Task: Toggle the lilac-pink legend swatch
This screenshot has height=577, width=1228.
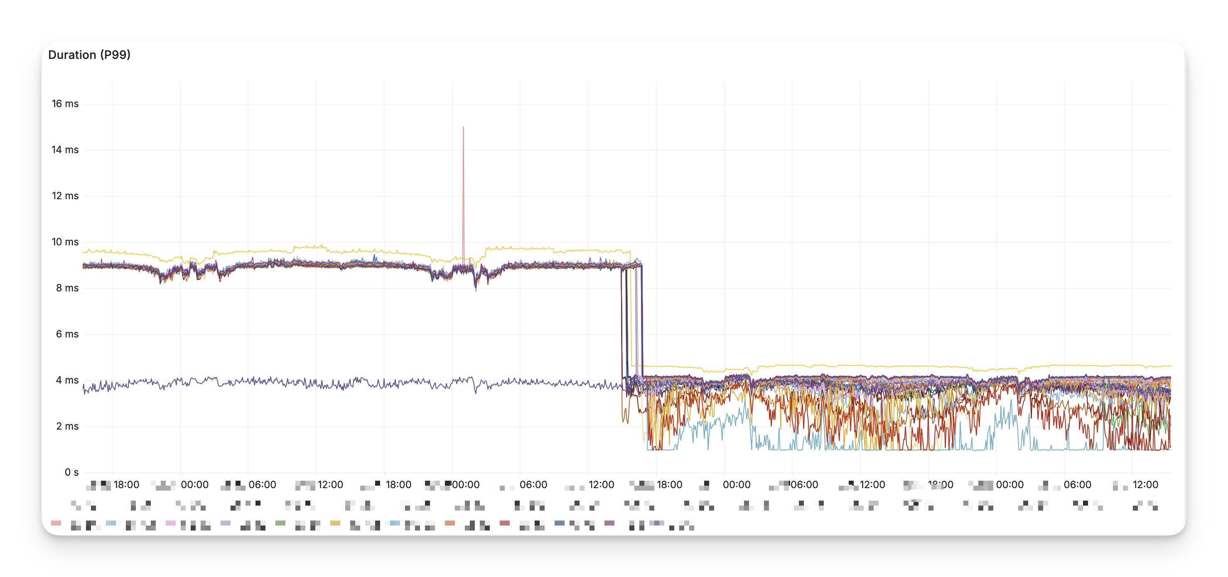Action: (x=171, y=523)
